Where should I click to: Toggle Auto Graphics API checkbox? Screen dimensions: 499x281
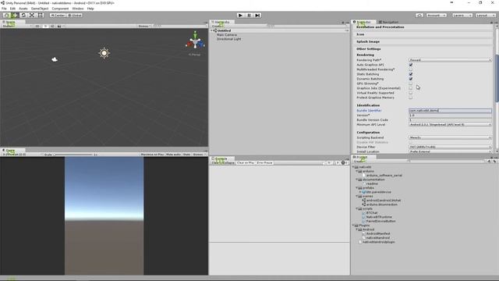[x=411, y=65]
